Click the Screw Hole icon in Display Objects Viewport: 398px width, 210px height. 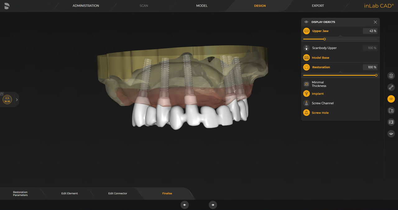click(306, 113)
